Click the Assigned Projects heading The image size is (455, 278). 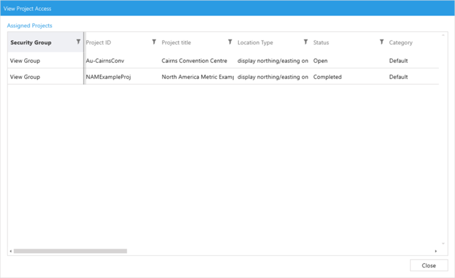(30, 25)
